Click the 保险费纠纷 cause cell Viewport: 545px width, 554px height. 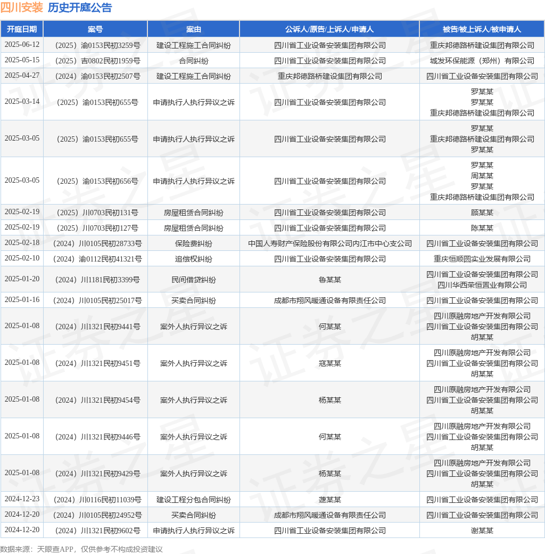click(x=193, y=244)
